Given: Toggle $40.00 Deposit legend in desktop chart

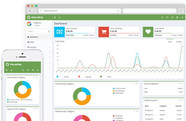Looking at the screenshot, I should point(119,91).
